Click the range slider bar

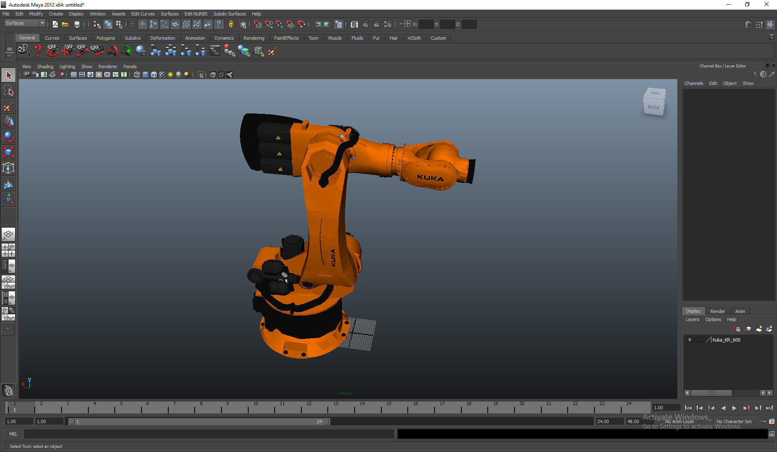(x=199, y=421)
